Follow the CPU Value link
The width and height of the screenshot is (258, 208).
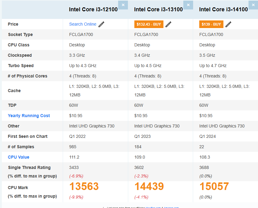click(19, 157)
